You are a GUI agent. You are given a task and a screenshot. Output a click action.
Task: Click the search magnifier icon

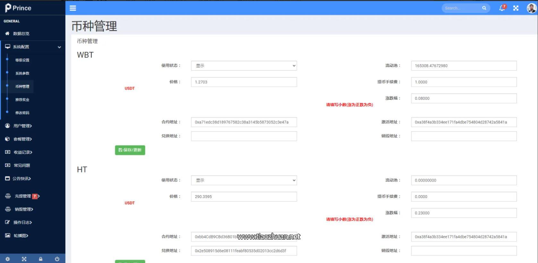pos(484,8)
